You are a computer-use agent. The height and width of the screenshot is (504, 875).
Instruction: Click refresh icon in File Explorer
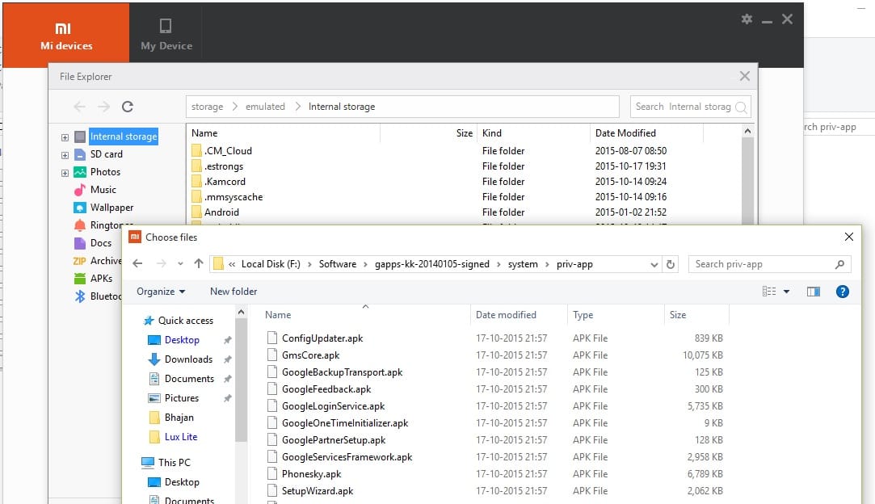tap(127, 107)
